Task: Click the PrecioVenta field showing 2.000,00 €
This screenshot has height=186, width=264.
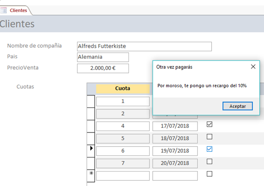Action: point(103,68)
